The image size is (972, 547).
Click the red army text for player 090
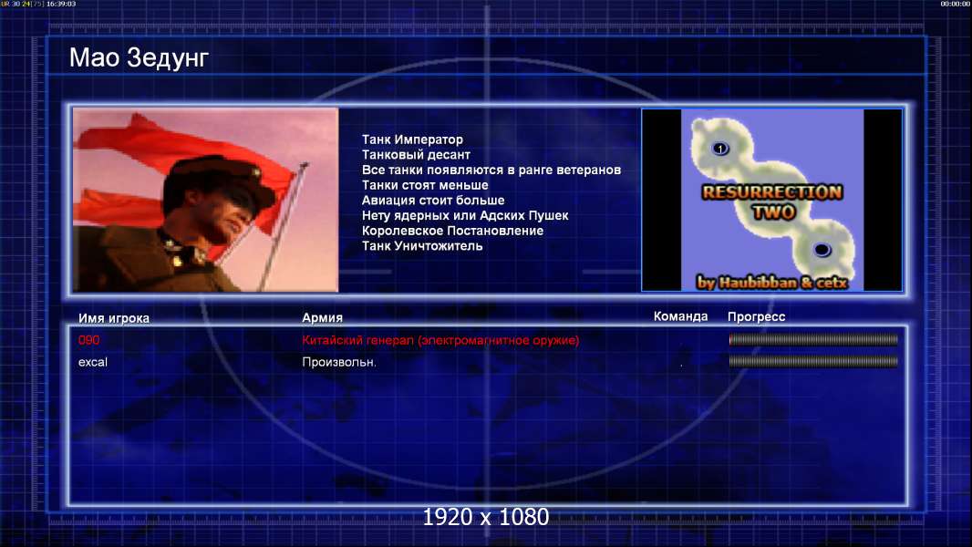[x=440, y=340]
